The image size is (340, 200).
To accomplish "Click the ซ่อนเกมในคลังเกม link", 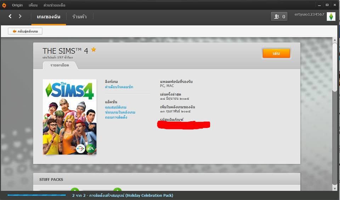I will [120, 112].
